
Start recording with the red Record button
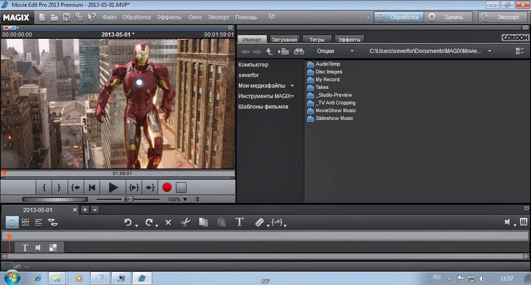pos(166,187)
